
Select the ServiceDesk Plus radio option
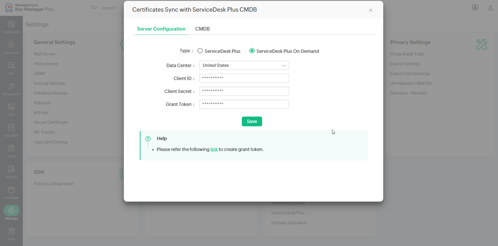pyautogui.click(x=200, y=51)
